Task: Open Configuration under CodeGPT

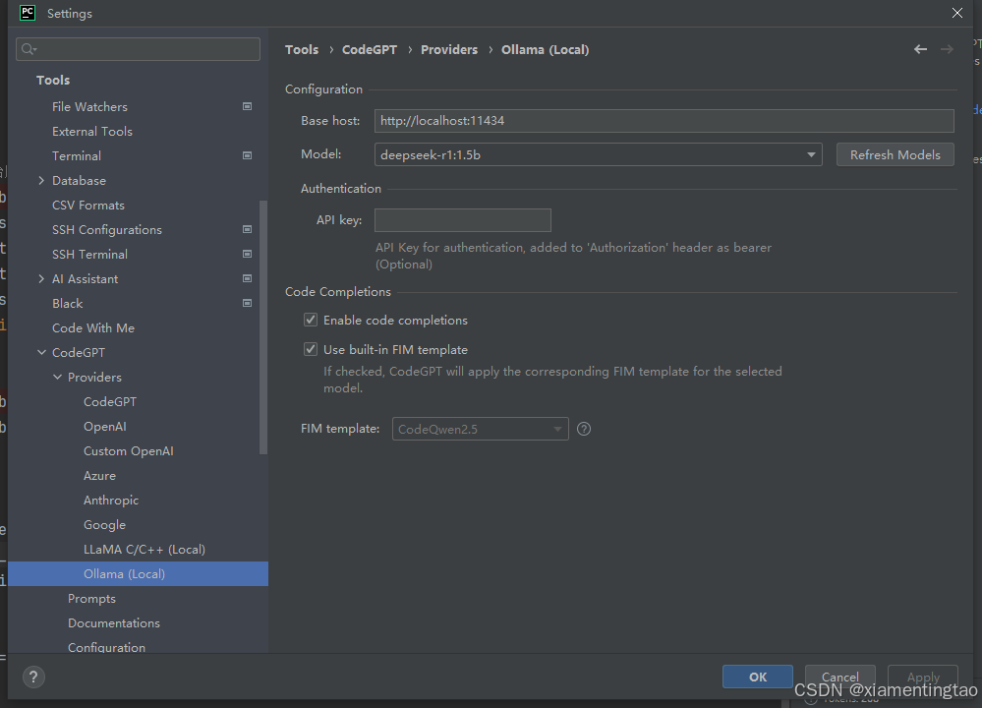Action: 106,647
